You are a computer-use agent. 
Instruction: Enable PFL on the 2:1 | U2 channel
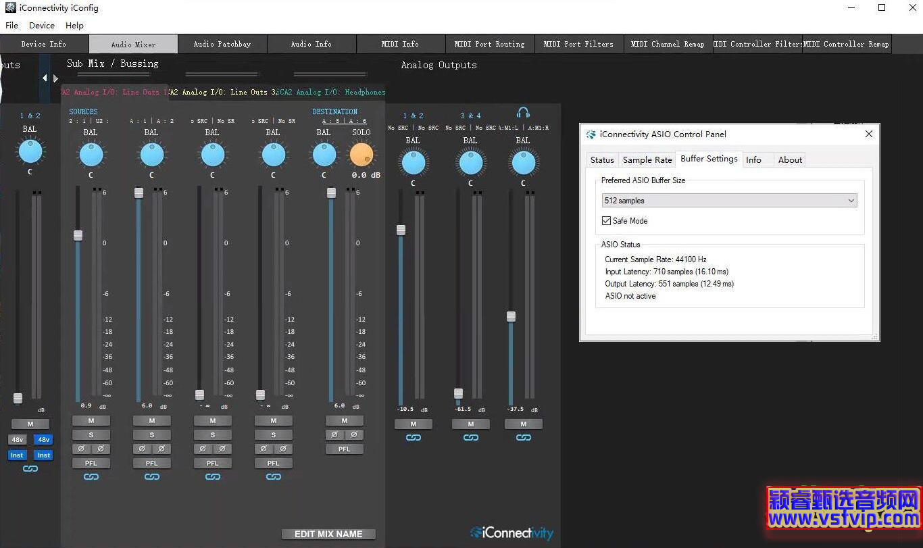(x=91, y=464)
